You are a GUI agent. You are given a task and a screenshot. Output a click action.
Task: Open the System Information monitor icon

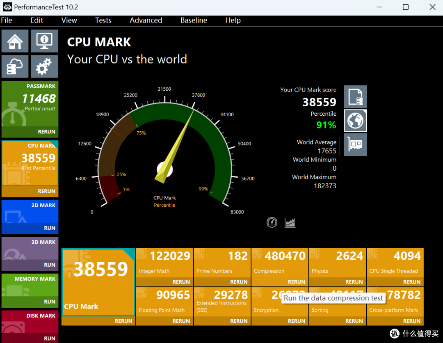click(44, 41)
